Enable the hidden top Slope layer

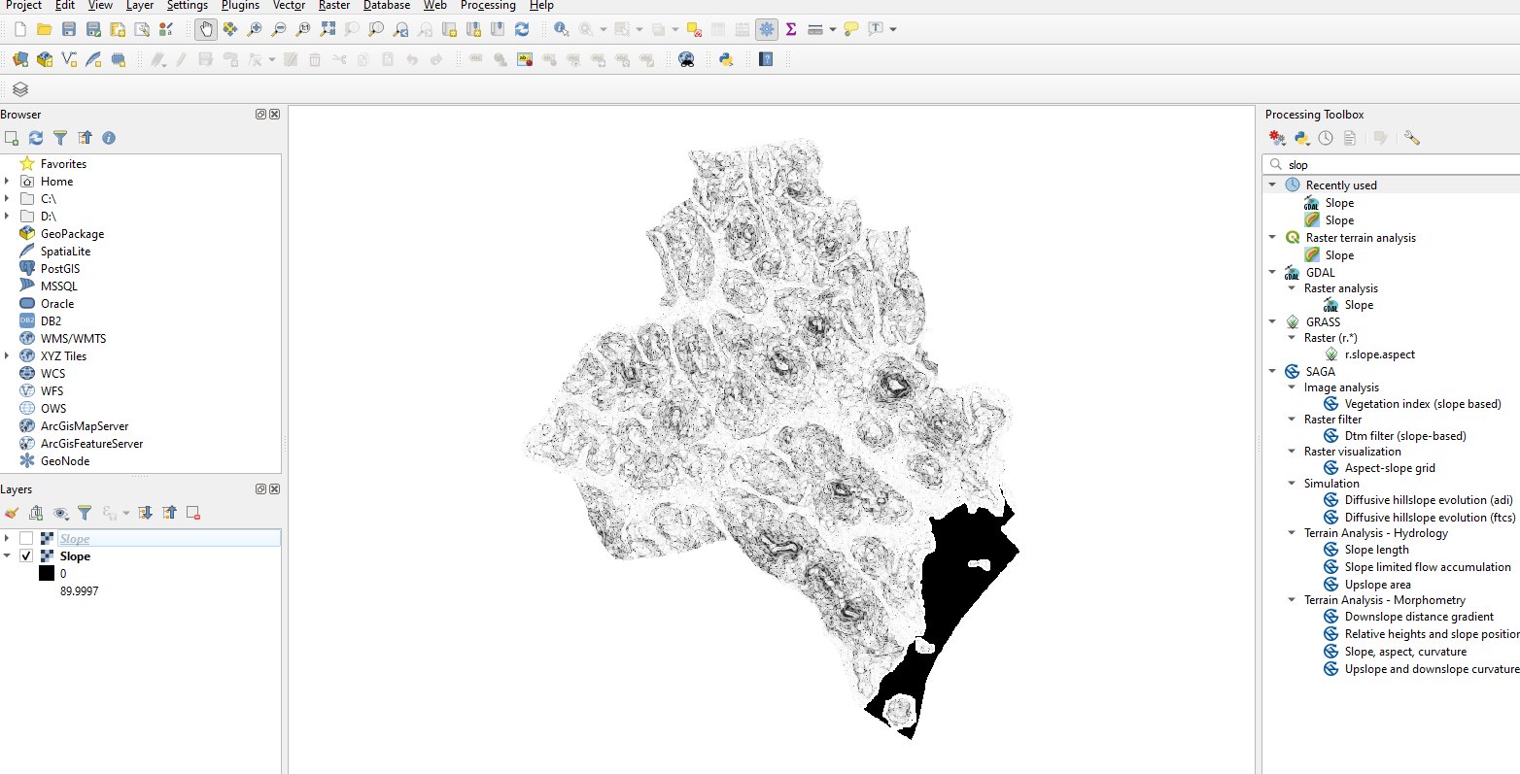coord(26,538)
